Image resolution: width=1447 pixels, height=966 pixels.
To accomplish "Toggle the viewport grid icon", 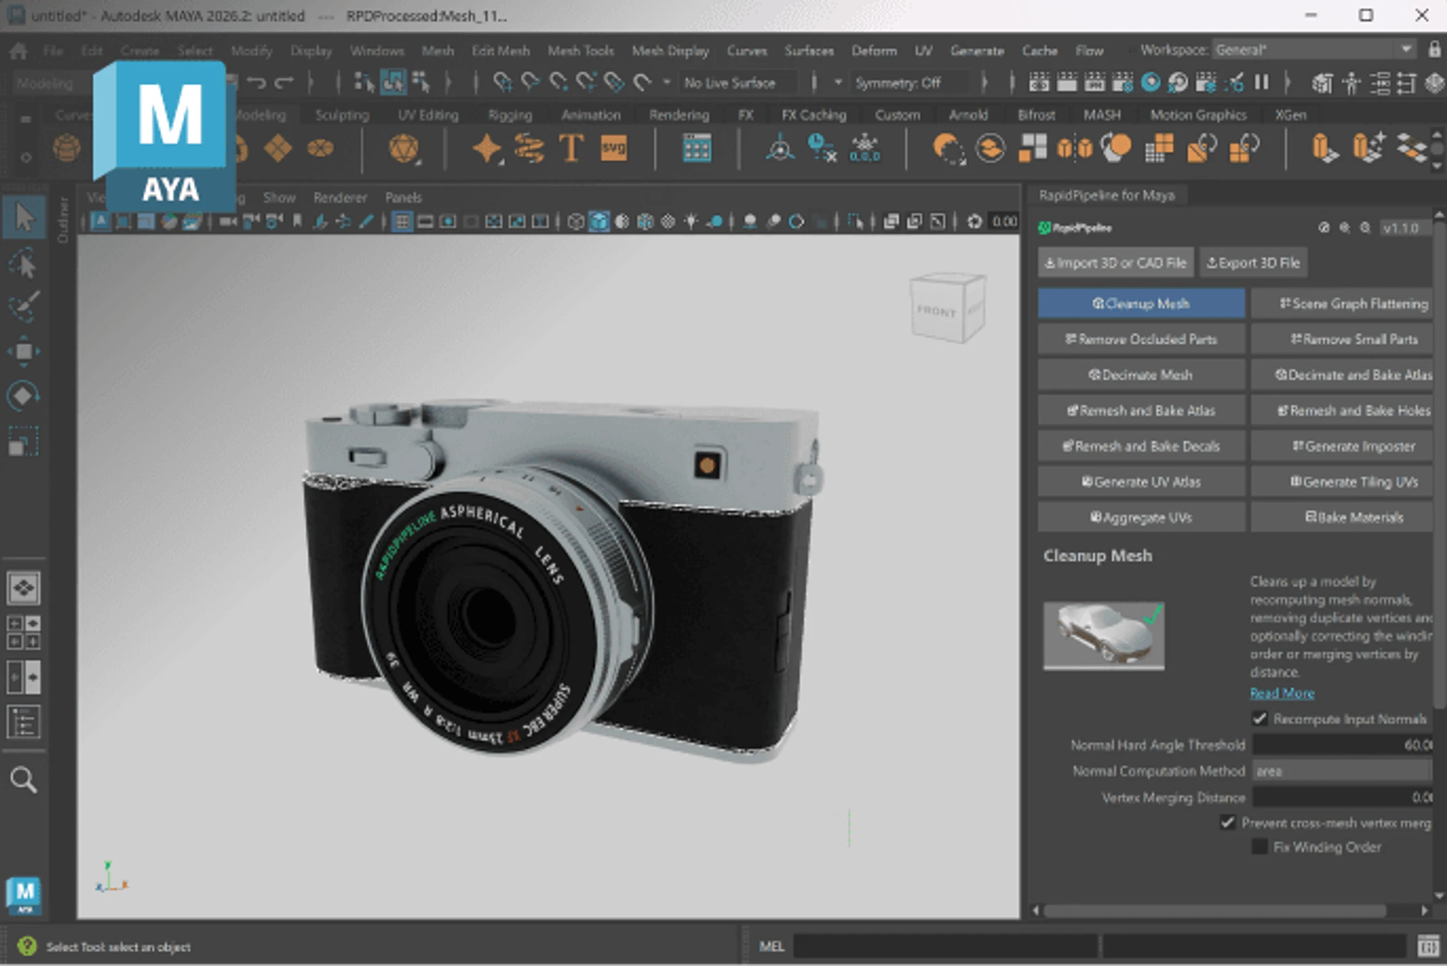I will [x=402, y=222].
